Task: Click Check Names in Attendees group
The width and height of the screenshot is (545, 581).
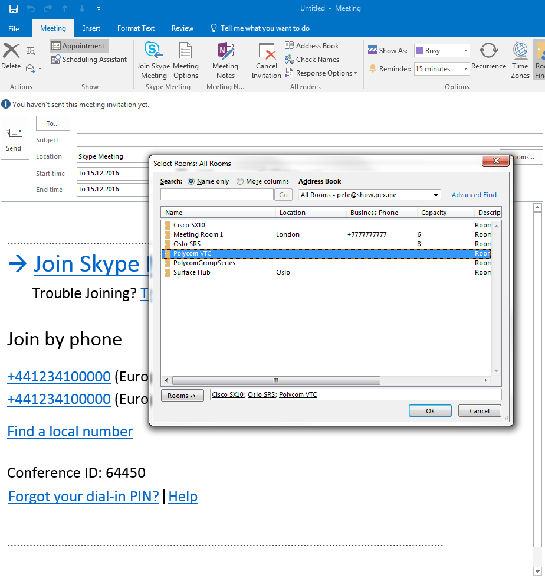Action: [x=312, y=59]
